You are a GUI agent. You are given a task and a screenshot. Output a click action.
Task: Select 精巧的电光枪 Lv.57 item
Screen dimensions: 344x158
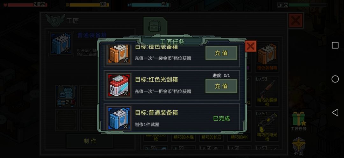[x=267, y=126]
